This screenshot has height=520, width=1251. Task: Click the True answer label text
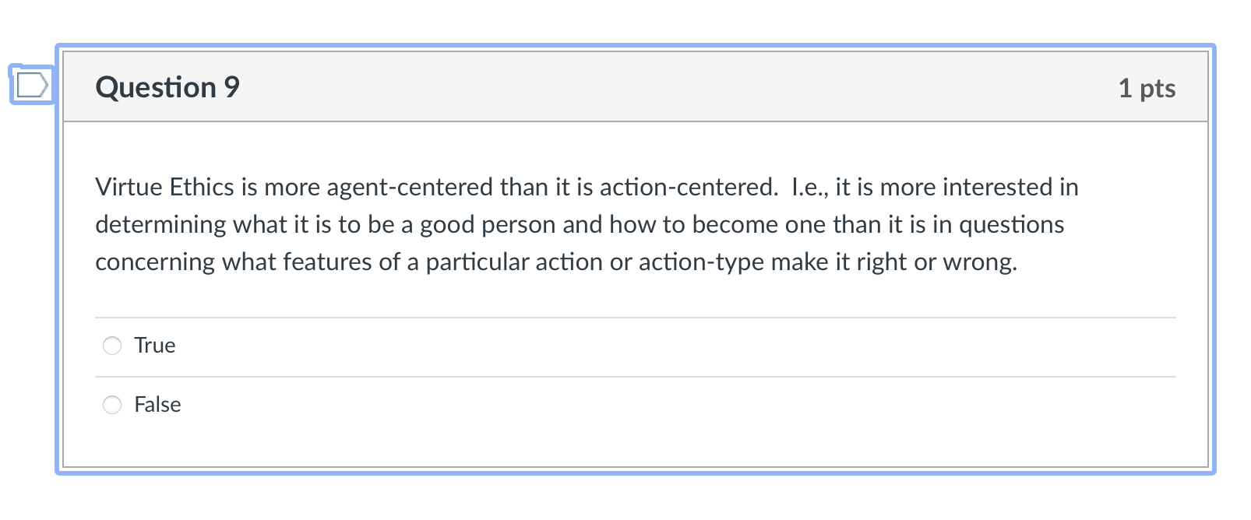[154, 345]
